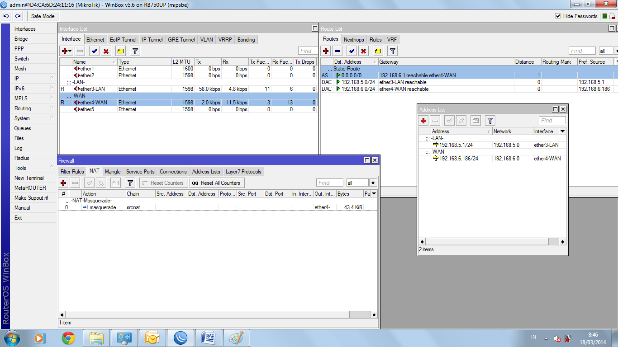
Task: Remove selected NAT rule with the minus icon
Action: tap(75, 183)
